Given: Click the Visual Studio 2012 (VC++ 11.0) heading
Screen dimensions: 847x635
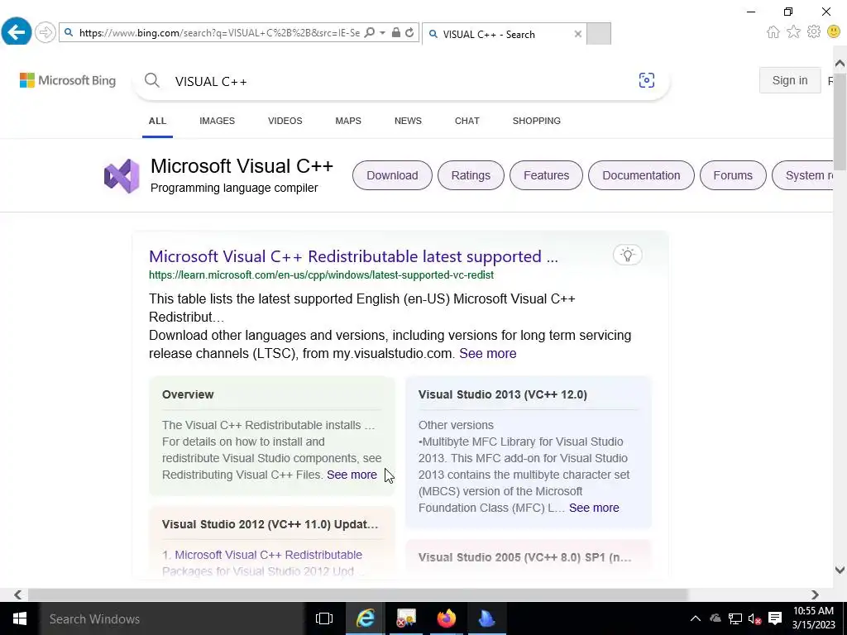Looking at the screenshot, I should pyautogui.click(x=270, y=525).
